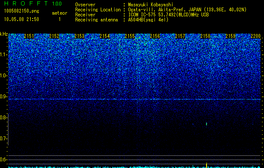Click the green meteor echo near 2158
264x168 pixels.
(x=206, y=124)
